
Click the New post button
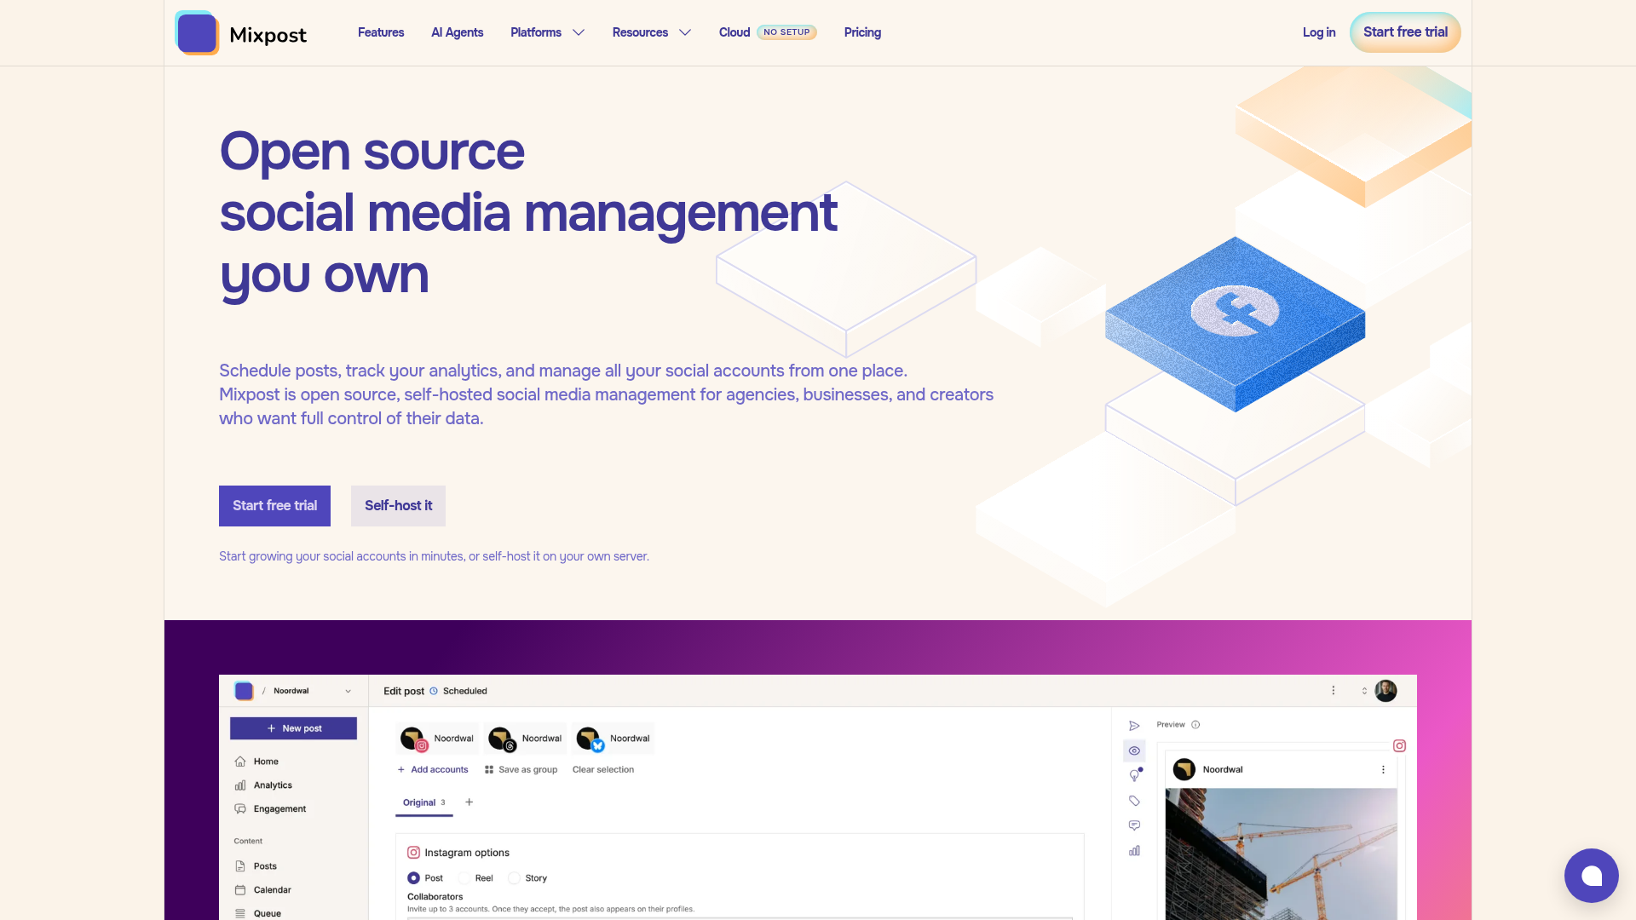click(293, 728)
